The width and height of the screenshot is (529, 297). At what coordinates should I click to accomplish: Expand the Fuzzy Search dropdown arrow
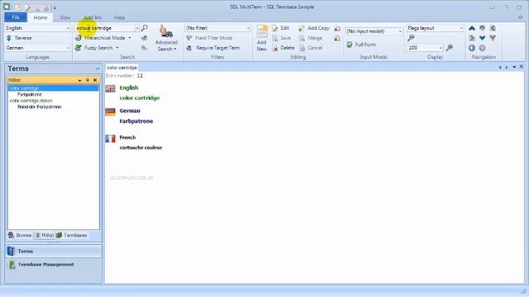117,48
